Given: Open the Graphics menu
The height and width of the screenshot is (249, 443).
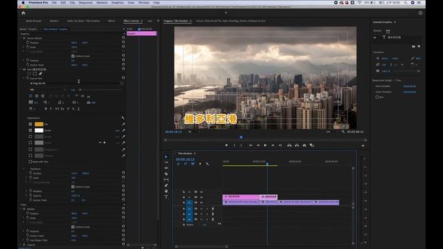Looking at the screenshot, I should click(118, 3).
